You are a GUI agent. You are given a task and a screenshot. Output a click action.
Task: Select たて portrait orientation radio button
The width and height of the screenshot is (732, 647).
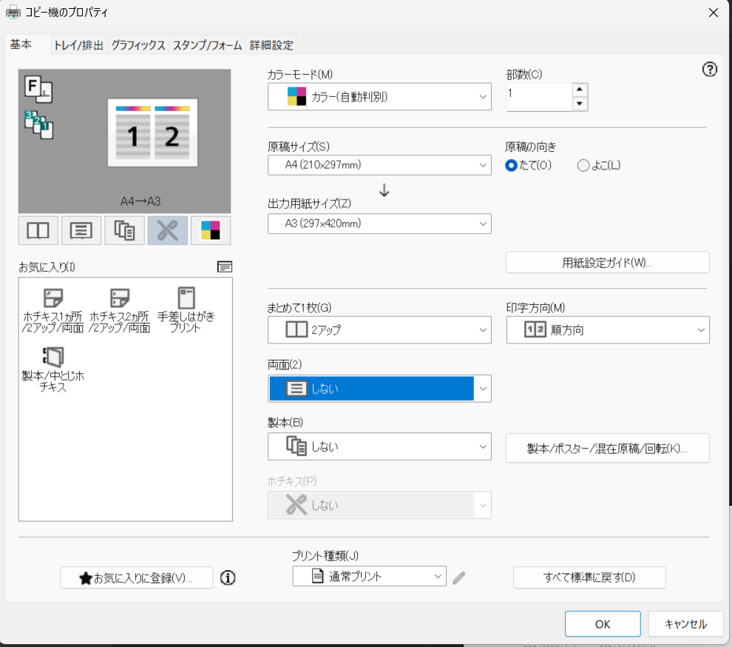[511, 166]
